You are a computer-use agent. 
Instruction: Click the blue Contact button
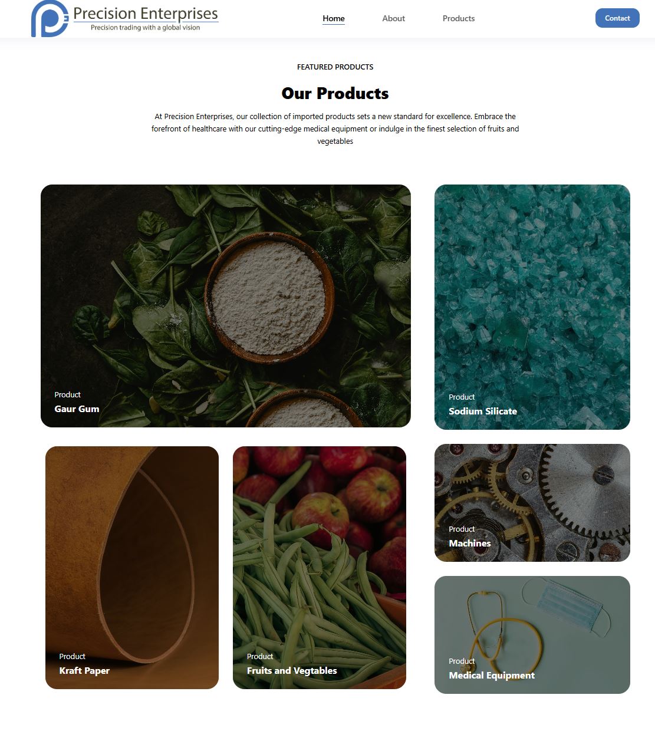coord(617,18)
